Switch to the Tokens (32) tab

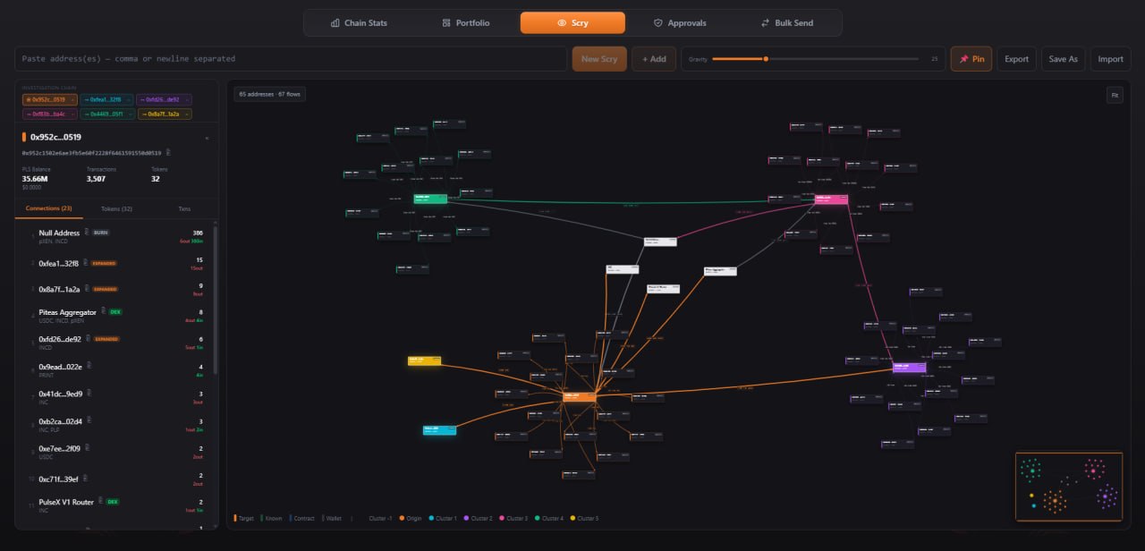[116, 208]
